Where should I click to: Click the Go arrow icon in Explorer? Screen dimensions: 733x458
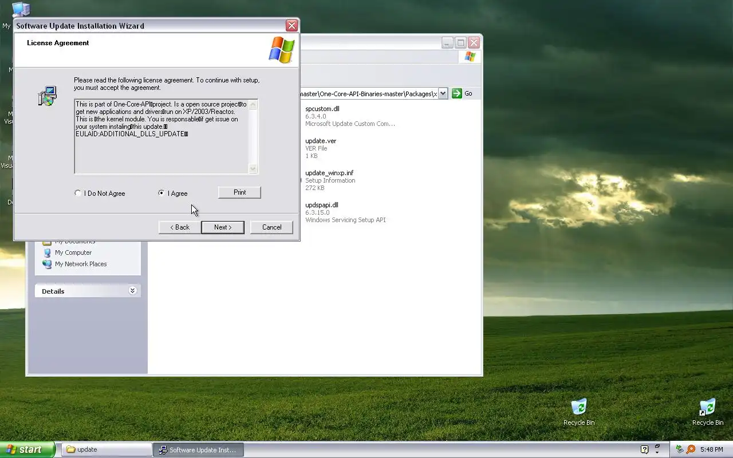tap(456, 93)
